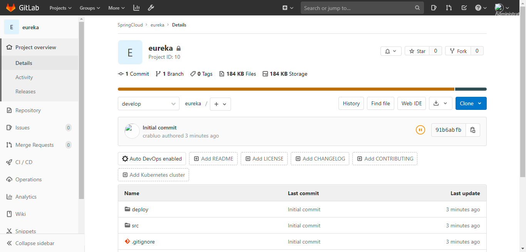Image resolution: width=526 pixels, height=252 pixels.
Task: Open the 184 KB Files link
Action: click(238, 74)
